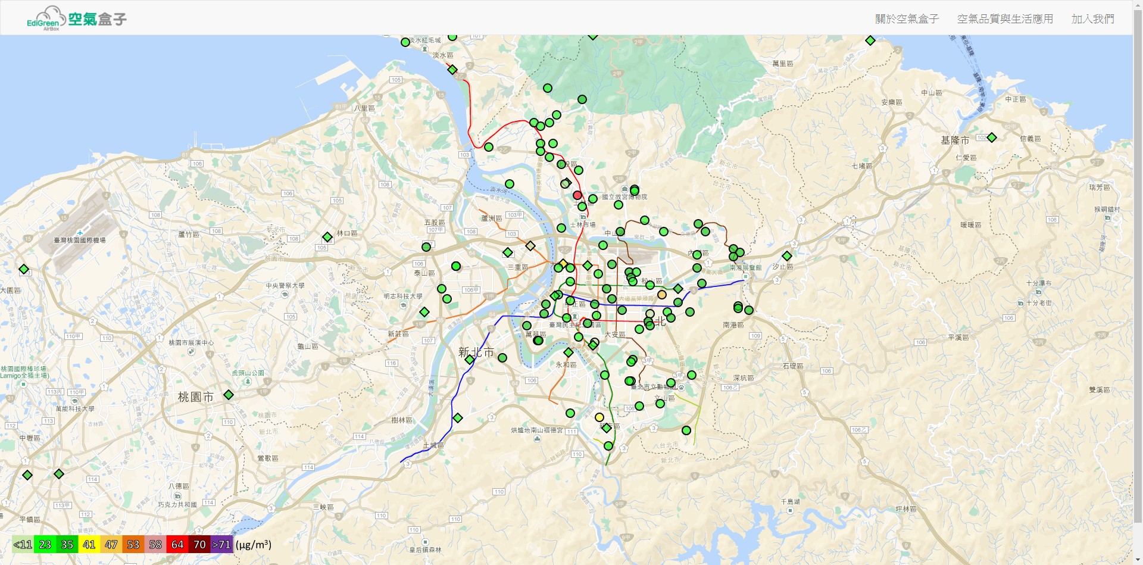Viewport: 1143px width, 565px height.
Task: Click the <11 legend color swatch
Action: click(23, 544)
